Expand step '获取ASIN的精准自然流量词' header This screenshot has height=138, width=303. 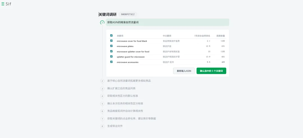[x=123, y=22]
